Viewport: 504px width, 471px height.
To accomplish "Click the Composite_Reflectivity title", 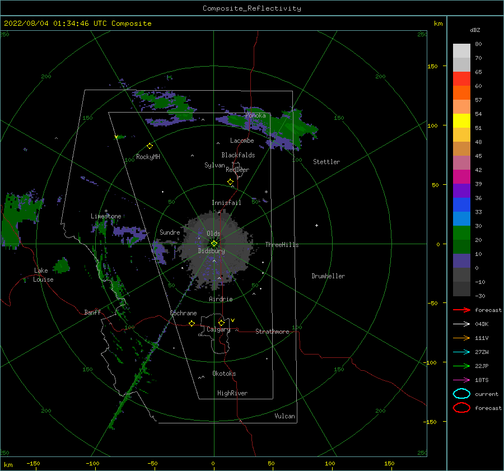I will coord(251,8).
